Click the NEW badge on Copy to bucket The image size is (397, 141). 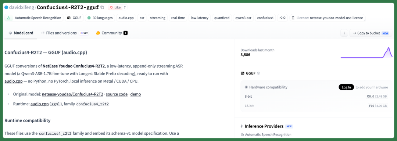[385, 33]
